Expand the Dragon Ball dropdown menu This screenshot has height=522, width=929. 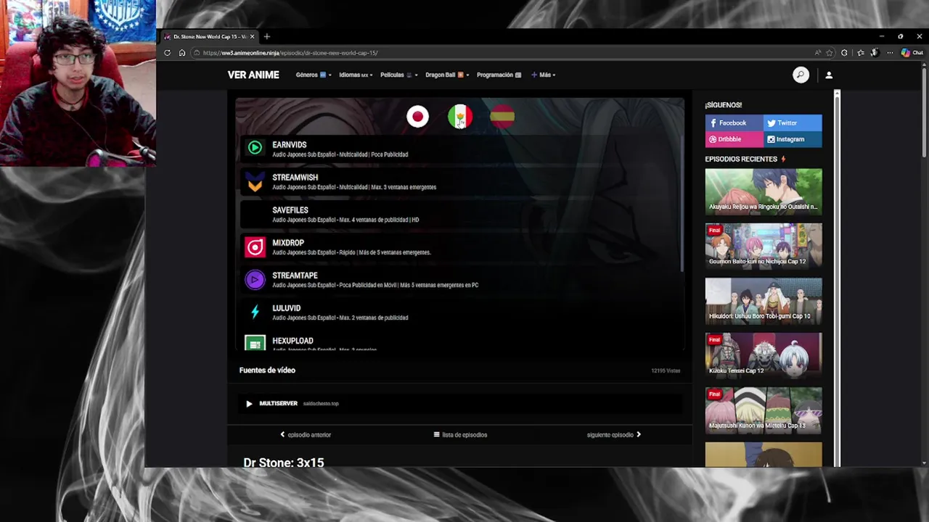(x=447, y=75)
